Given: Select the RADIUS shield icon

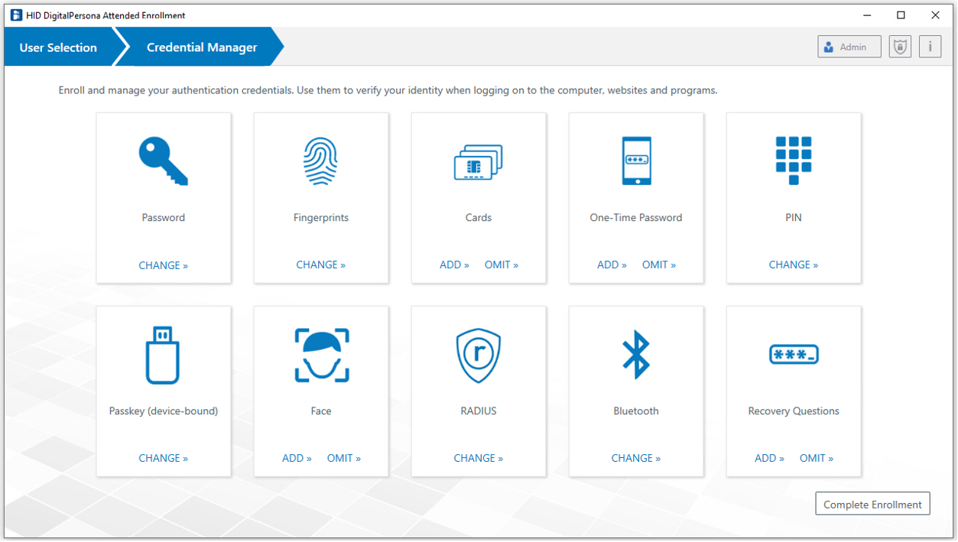Looking at the screenshot, I should (x=478, y=355).
